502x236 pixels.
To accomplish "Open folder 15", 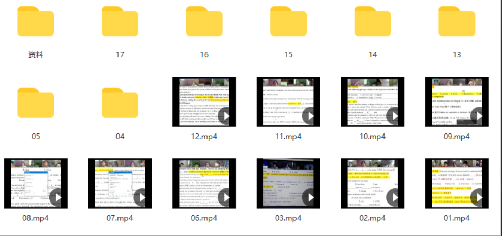I will point(288,21).
